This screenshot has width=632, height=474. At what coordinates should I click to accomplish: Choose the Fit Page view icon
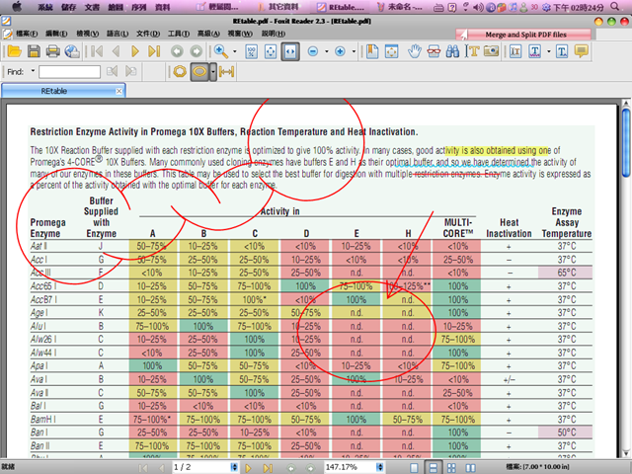click(x=271, y=51)
